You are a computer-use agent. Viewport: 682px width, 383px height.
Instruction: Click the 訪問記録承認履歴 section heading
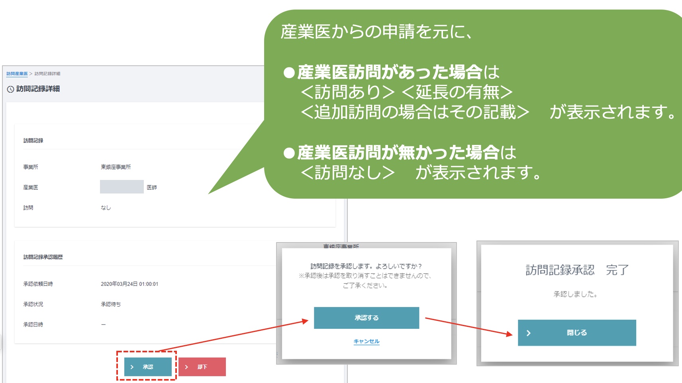(x=43, y=257)
